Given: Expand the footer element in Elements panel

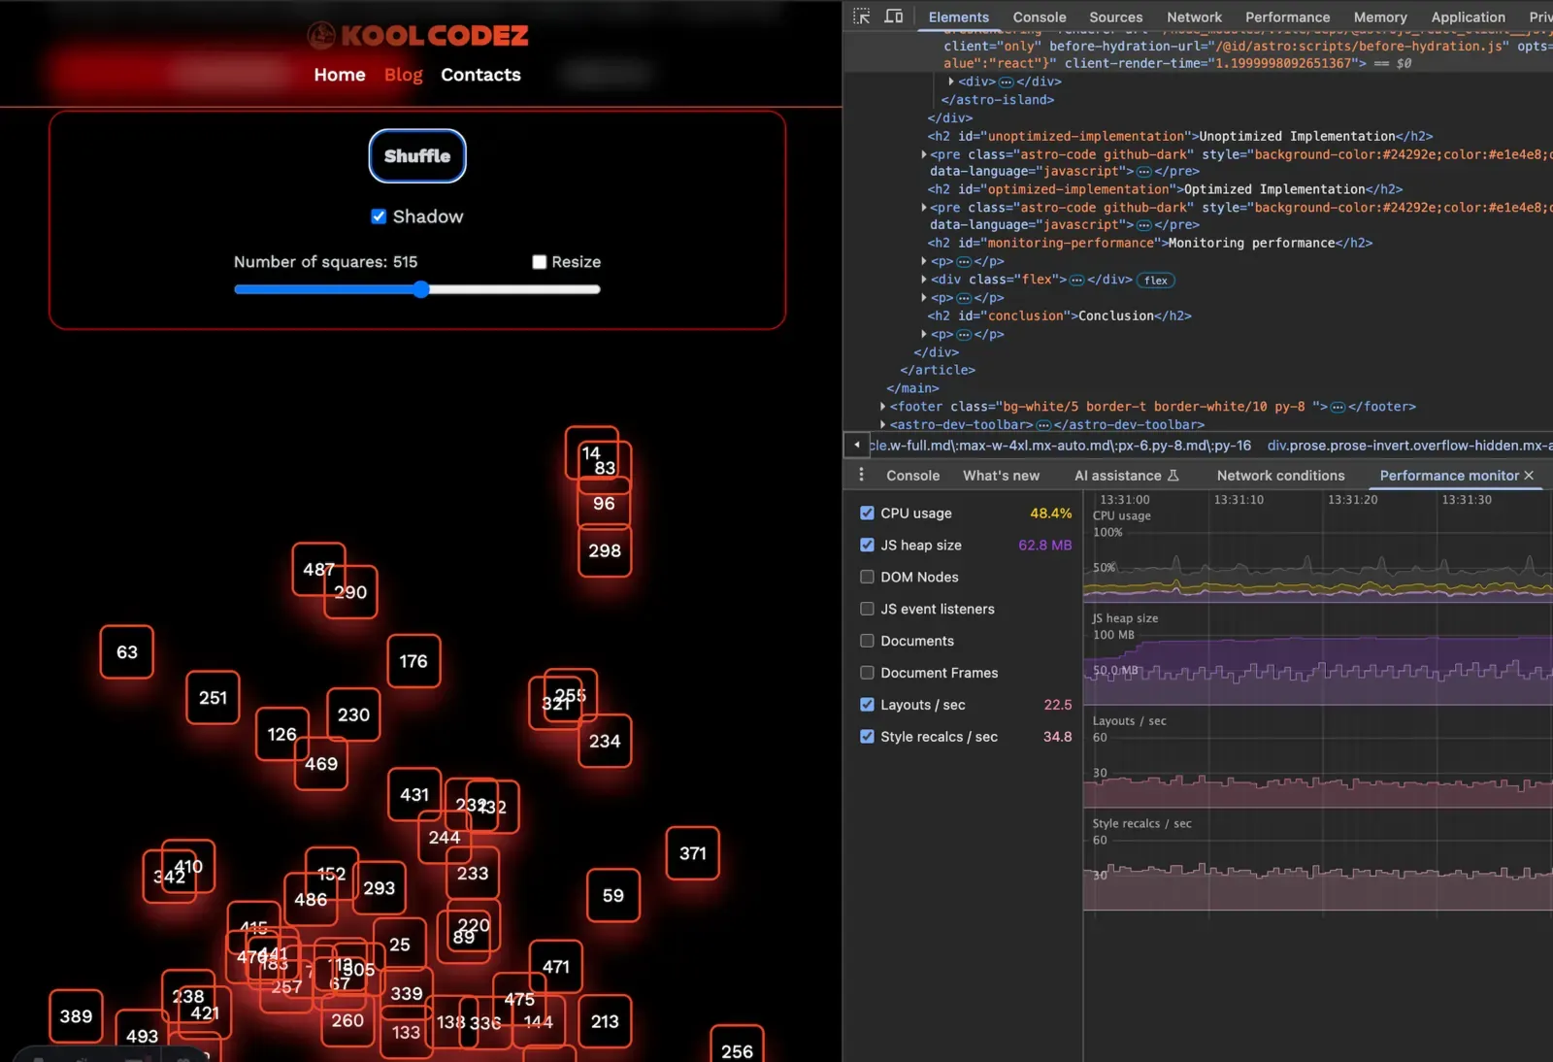Looking at the screenshot, I should (x=881, y=407).
